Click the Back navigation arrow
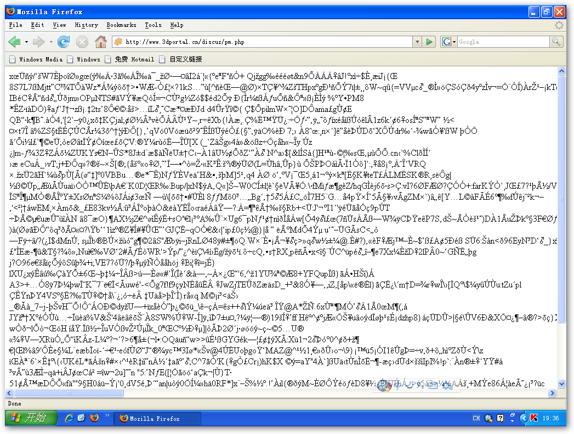The image size is (574, 434). tap(15, 42)
